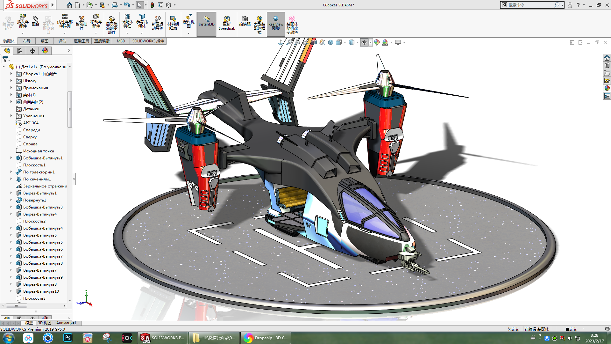This screenshot has height=344, width=611.
Task: Click the Edit Appearance color ball icon
Action: (x=377, y=42)
